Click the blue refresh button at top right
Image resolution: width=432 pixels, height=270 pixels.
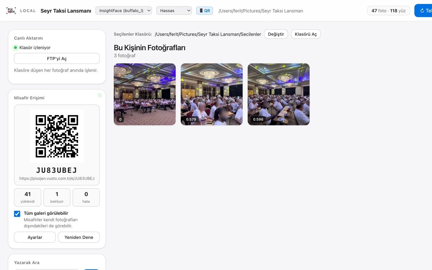[423, 11]
